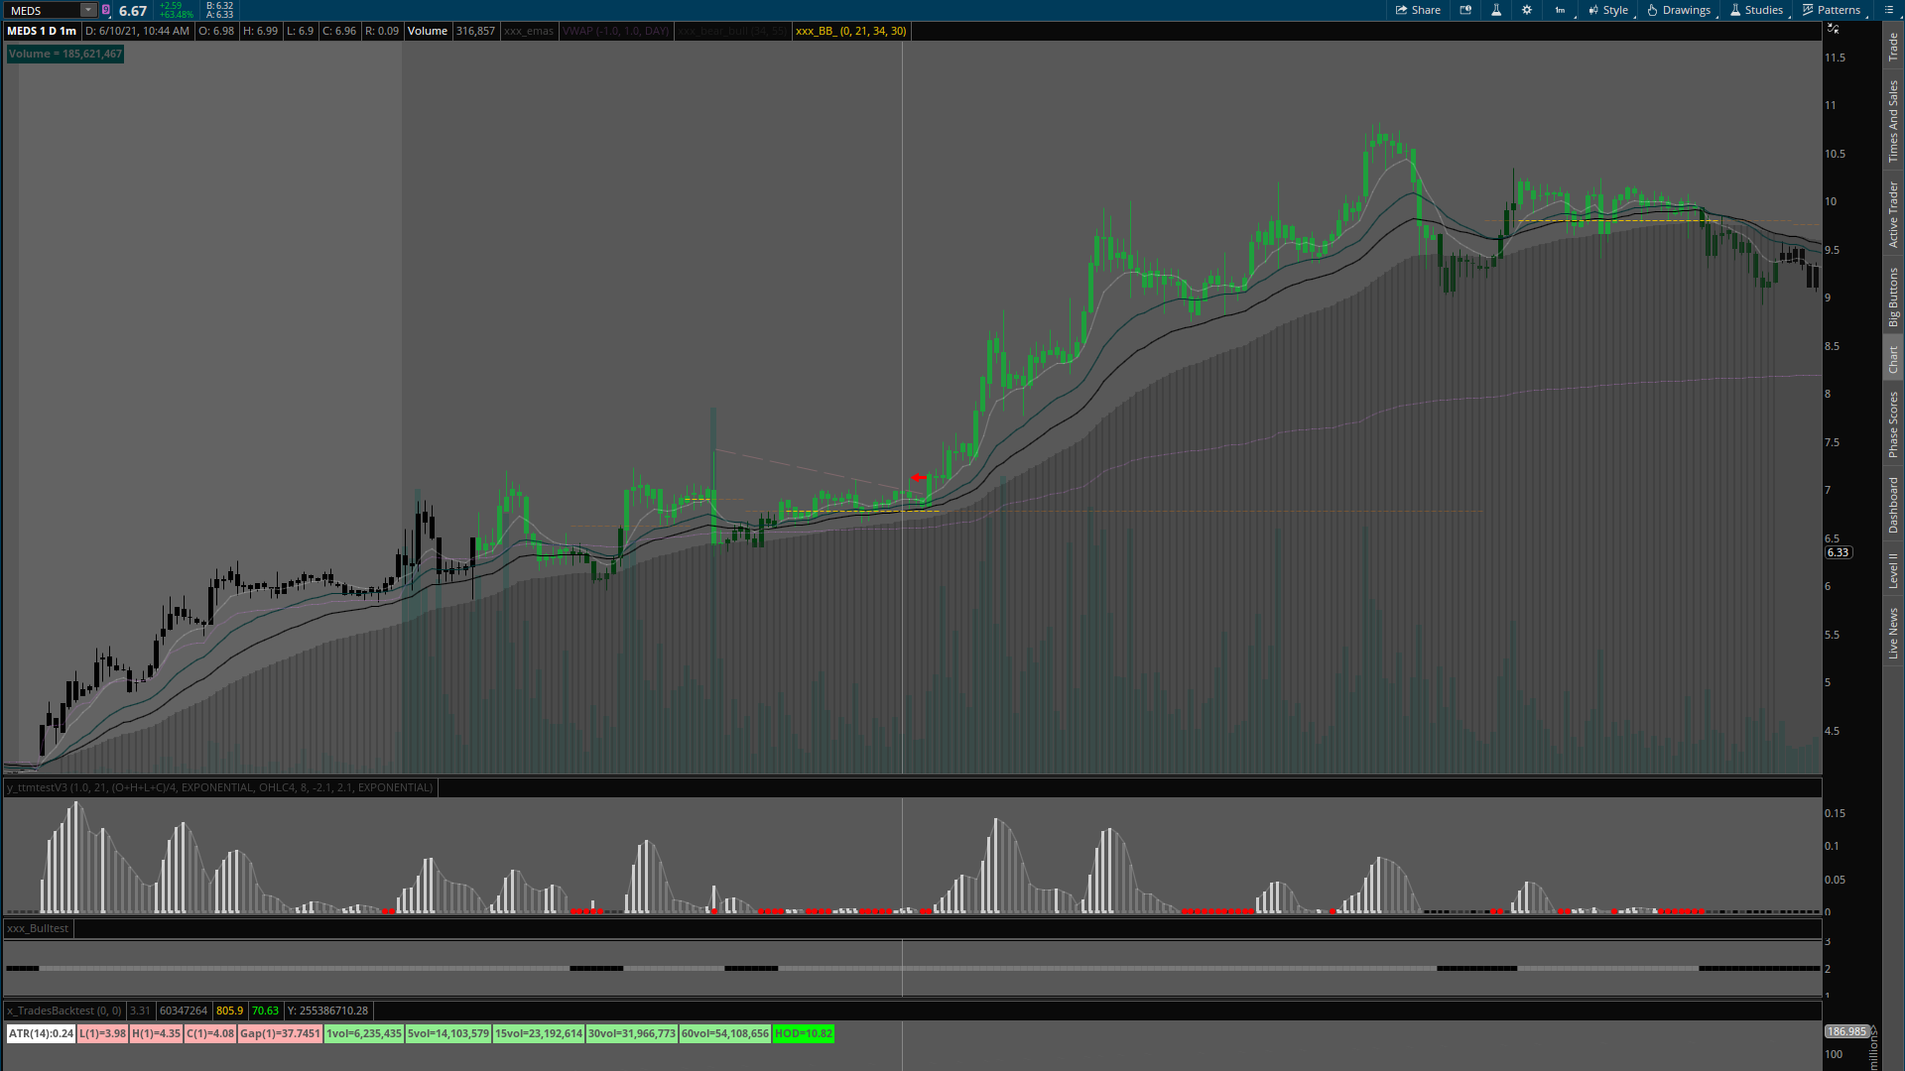Open the Live News side panel

click(1893, 634)
